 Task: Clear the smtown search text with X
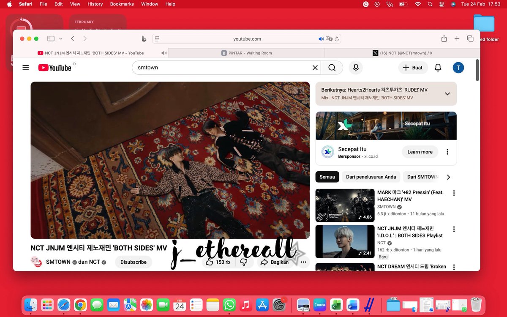pos(315,68)
